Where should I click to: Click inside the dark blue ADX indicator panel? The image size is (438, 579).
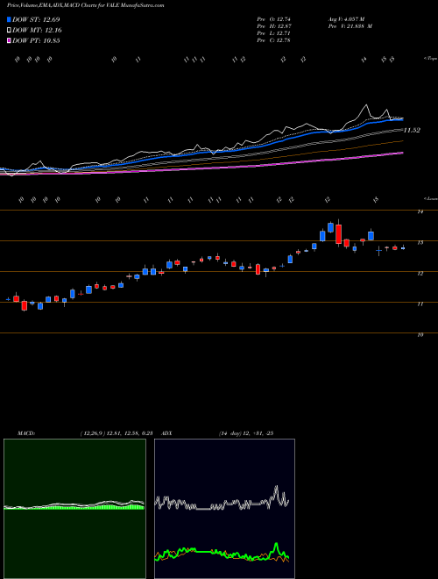point(224,509)
